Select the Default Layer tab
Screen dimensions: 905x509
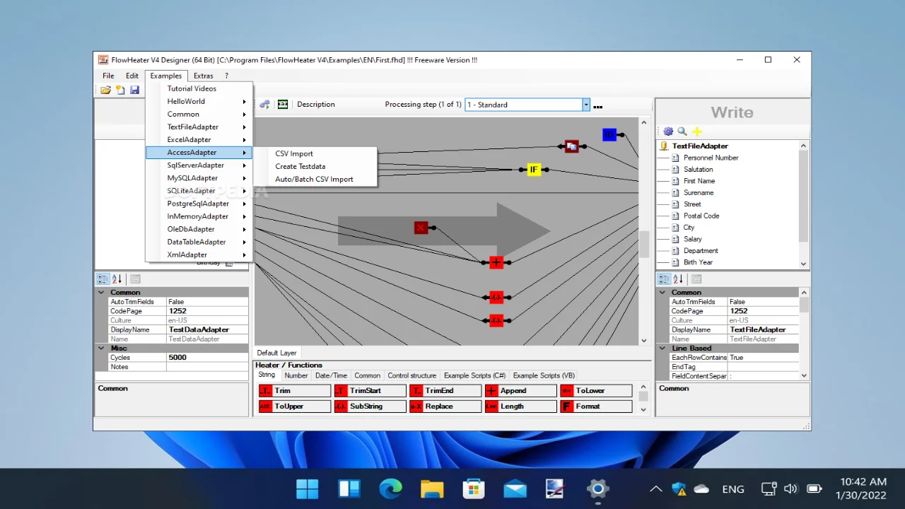tap(277, 353)
